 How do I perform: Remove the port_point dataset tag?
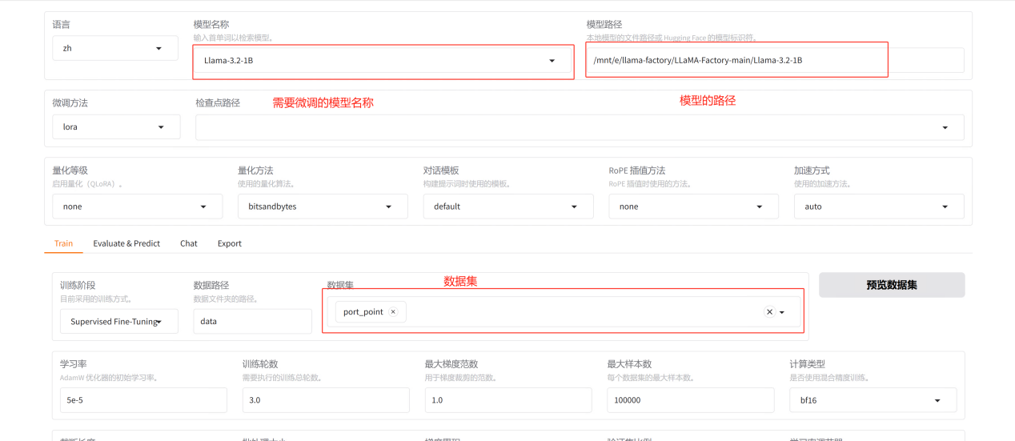pos(393,312)
